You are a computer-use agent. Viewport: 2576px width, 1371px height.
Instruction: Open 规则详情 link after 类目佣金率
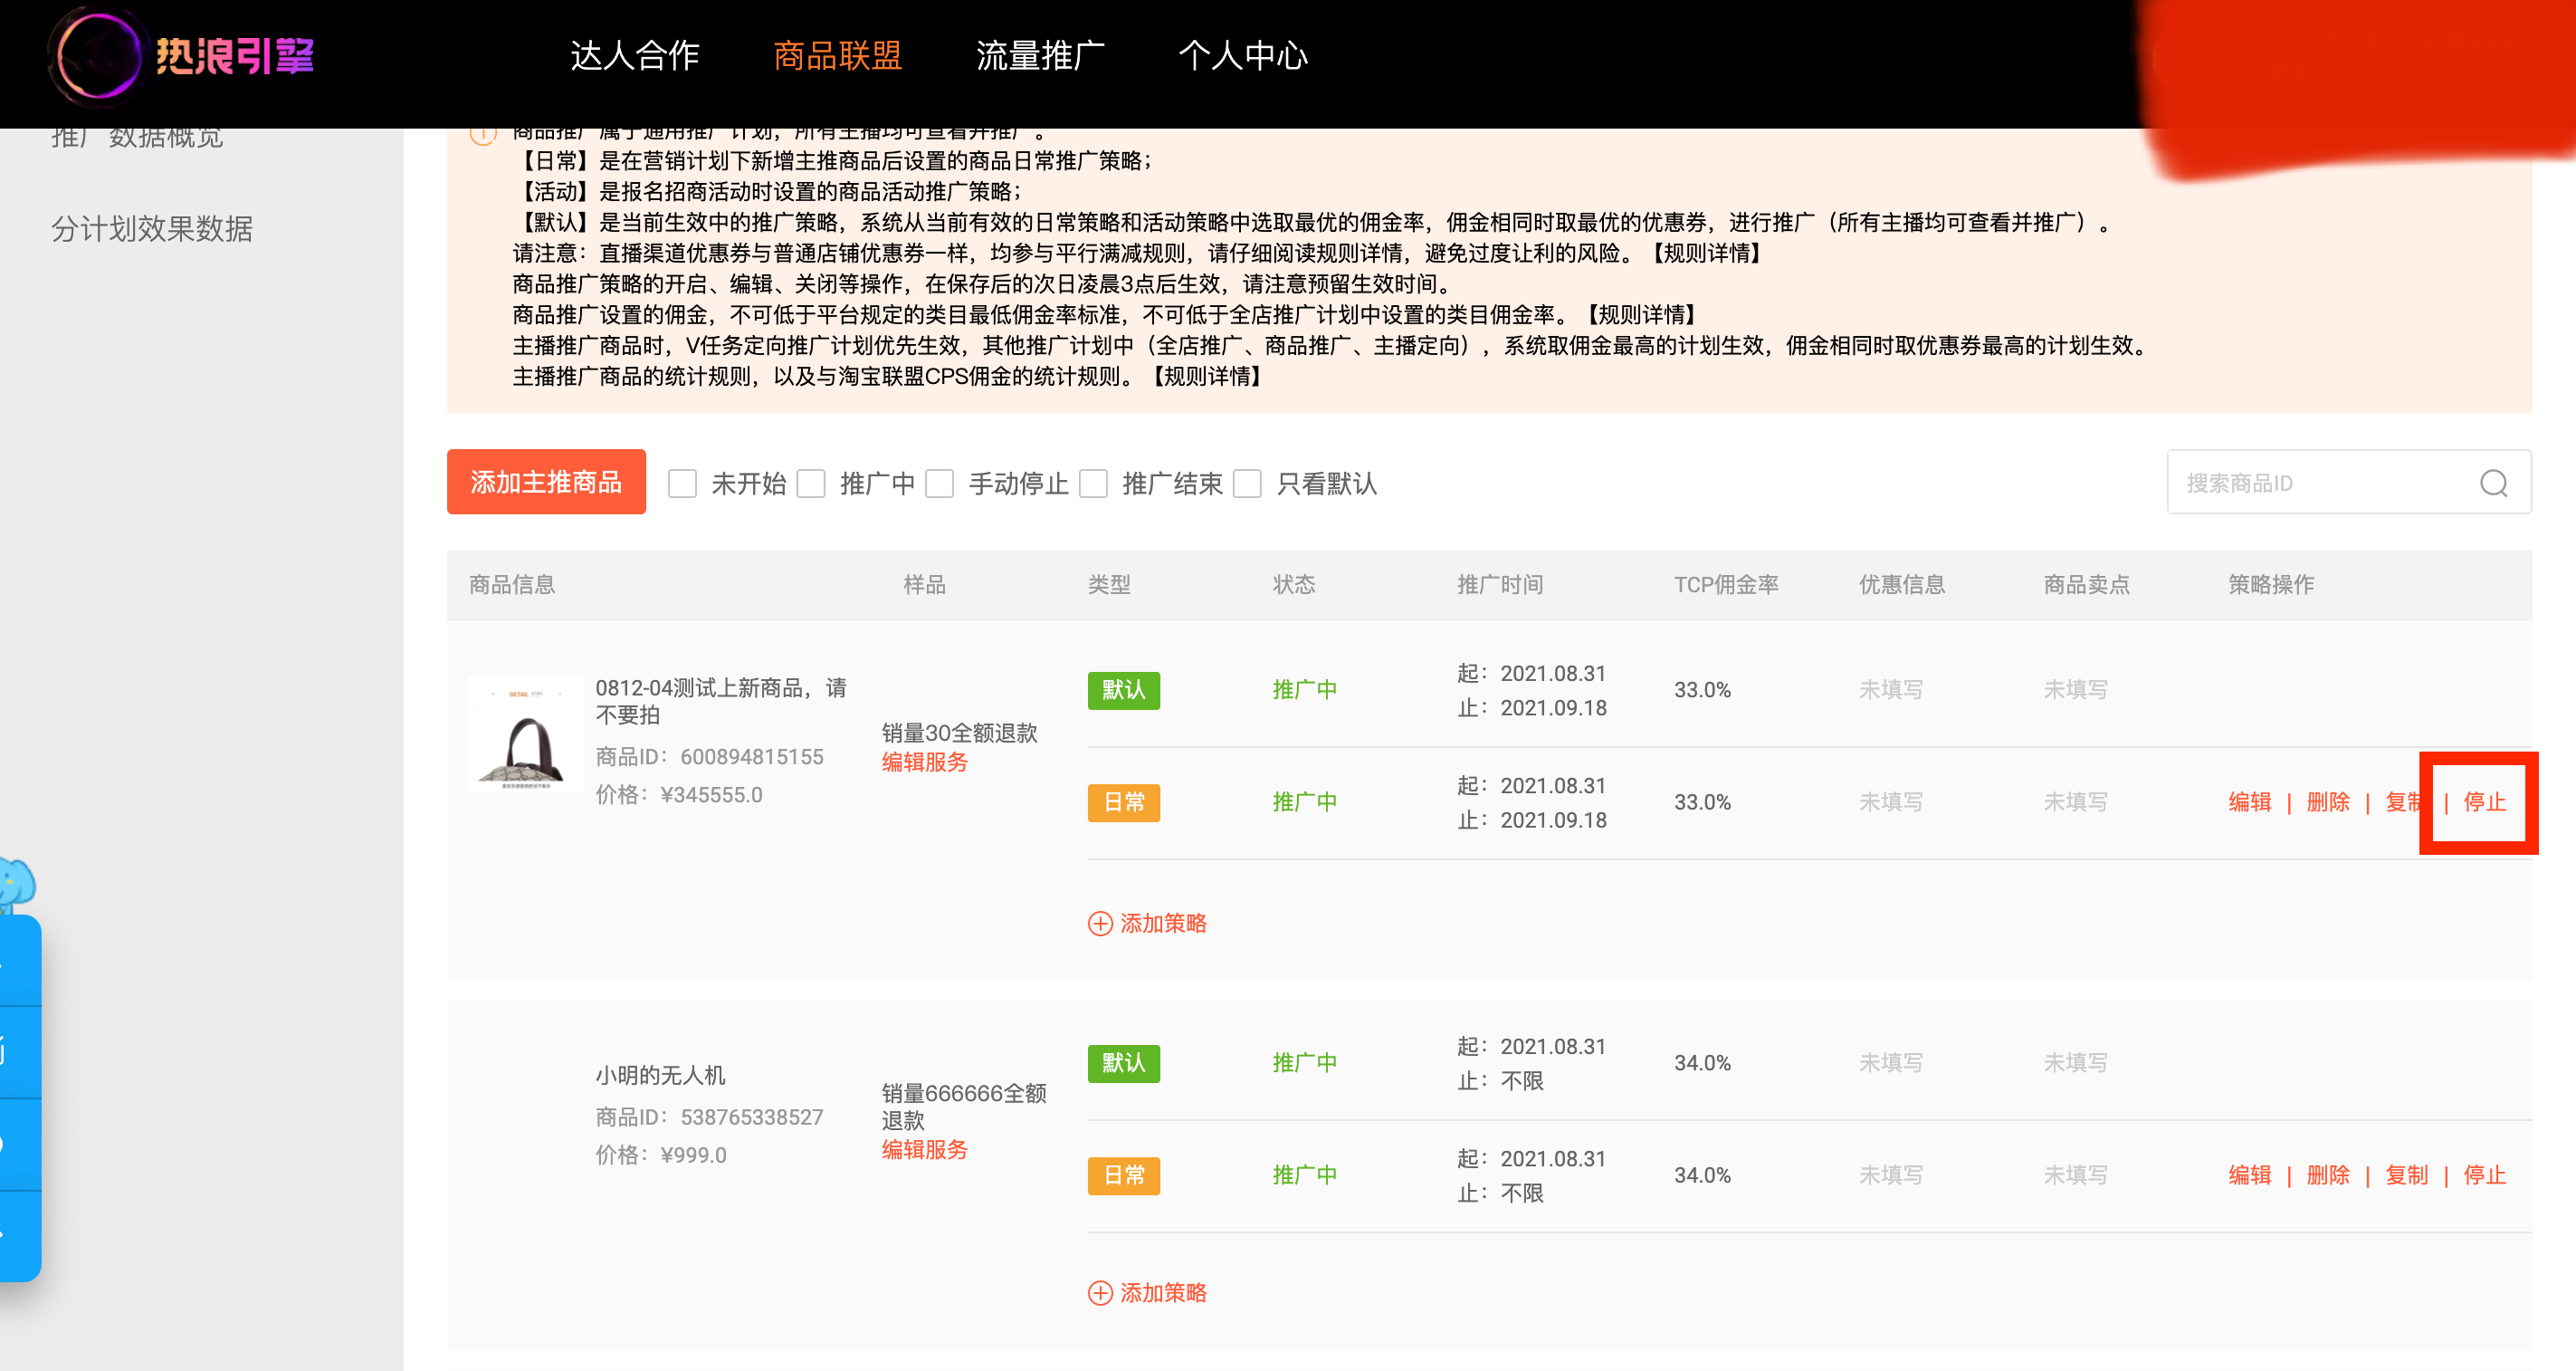tap(1640, 315)
